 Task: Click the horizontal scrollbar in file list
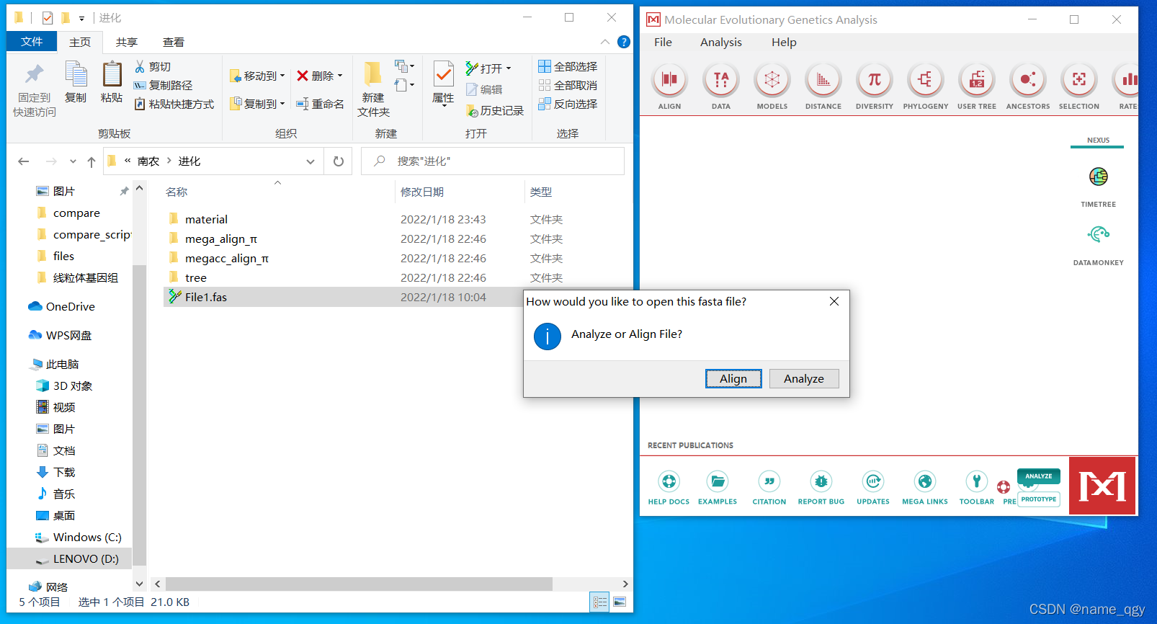pyautogui.click(x=359, y=584)
